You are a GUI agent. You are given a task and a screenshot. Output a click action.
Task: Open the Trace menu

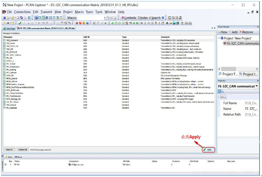pyautogui.click(x=89, y=12)
